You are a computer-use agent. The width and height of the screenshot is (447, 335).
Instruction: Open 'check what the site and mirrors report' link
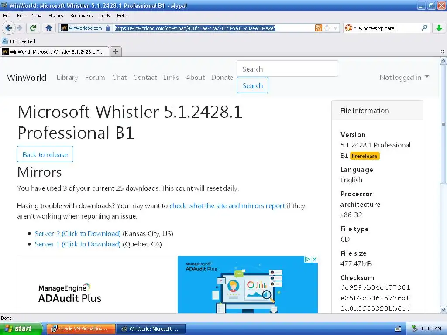point(227,206)
